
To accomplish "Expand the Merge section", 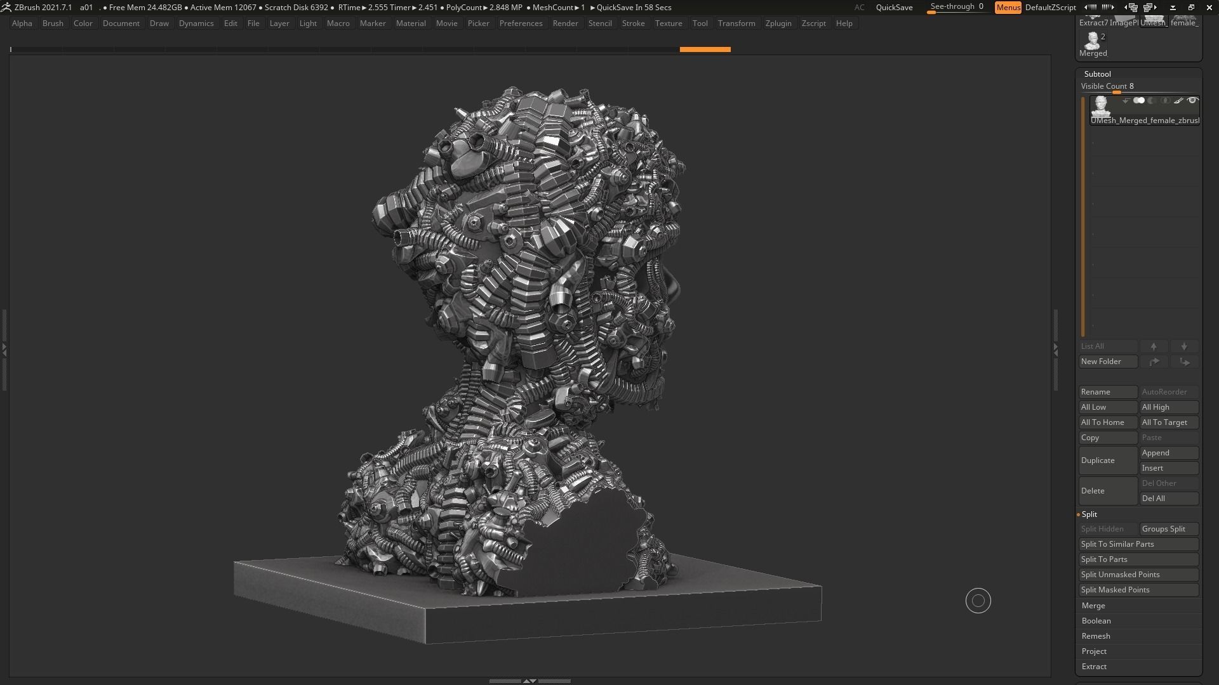I will (x=1093, y=606).
